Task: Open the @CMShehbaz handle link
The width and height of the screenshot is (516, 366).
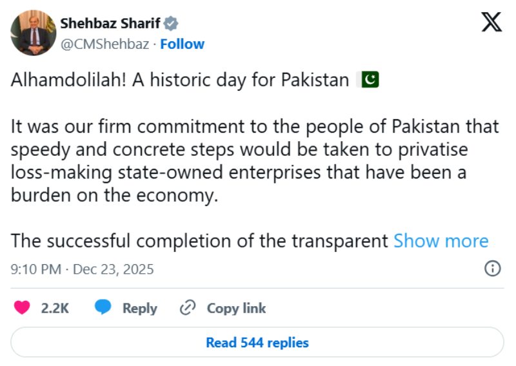Action: (x=104, y=44)
